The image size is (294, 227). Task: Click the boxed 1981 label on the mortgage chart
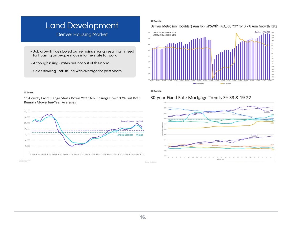tap(267, 111)
